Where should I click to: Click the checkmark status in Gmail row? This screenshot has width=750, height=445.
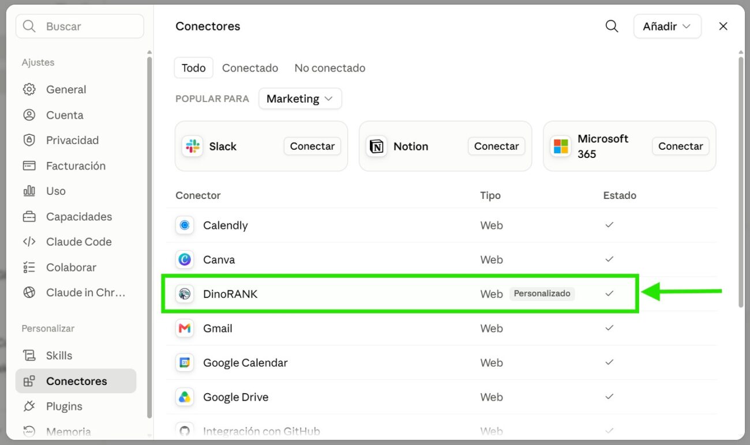click(x=609, y=328)
